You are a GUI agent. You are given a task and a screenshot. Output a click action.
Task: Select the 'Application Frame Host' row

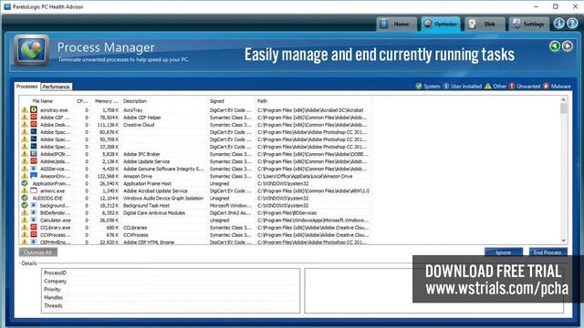pos(195,183)
